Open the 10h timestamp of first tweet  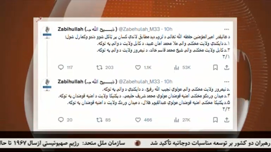[168, 29]
